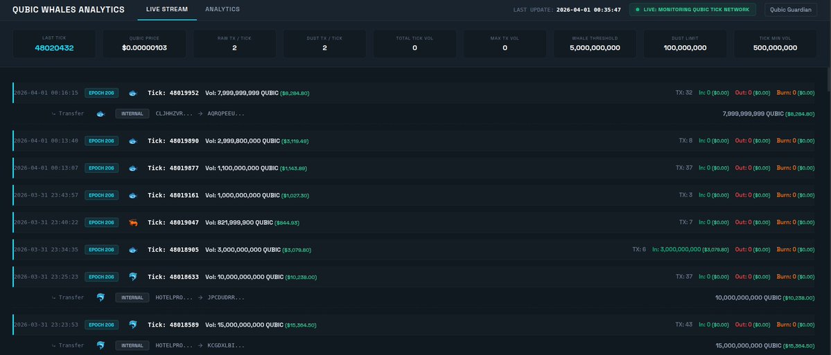The height and width of the screenshot is (355, 831).
Task: Click the fish icon on tick 48019161 row
Action: pos(132,195)
